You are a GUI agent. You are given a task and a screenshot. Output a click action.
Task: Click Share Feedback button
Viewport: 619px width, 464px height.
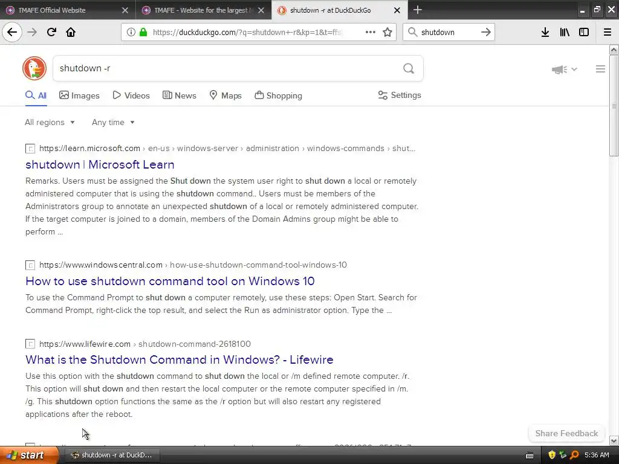coord(566,433)
